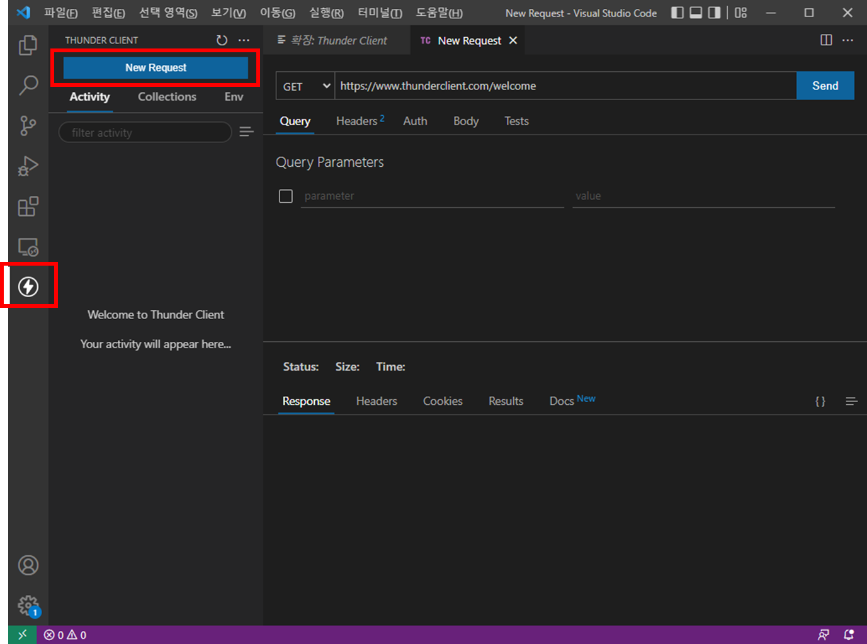
Task: Click the filter activity search box
Action: tap(145, 132)
